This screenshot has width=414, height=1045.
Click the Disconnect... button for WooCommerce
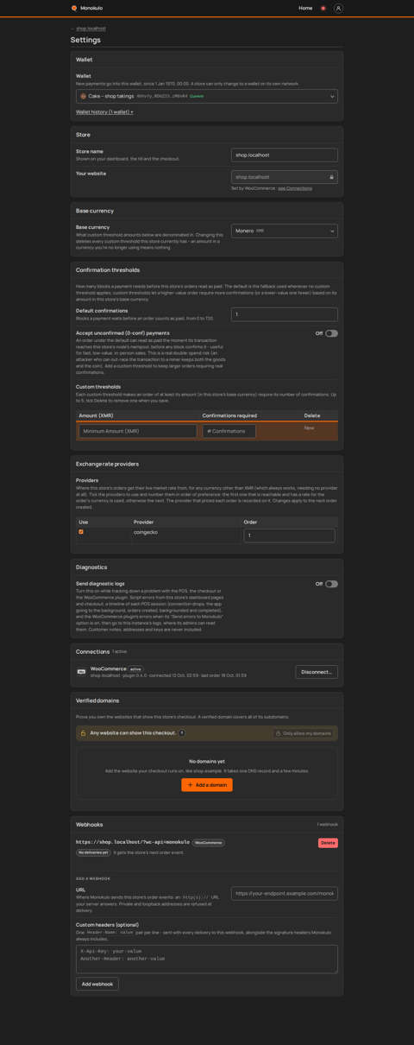[317, 672]
